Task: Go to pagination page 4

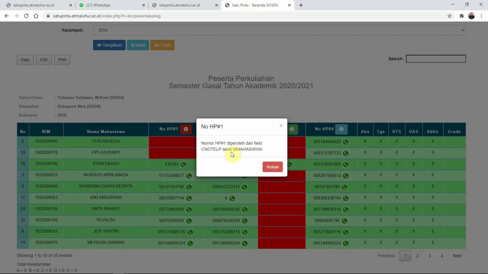Action: [442, 256]
